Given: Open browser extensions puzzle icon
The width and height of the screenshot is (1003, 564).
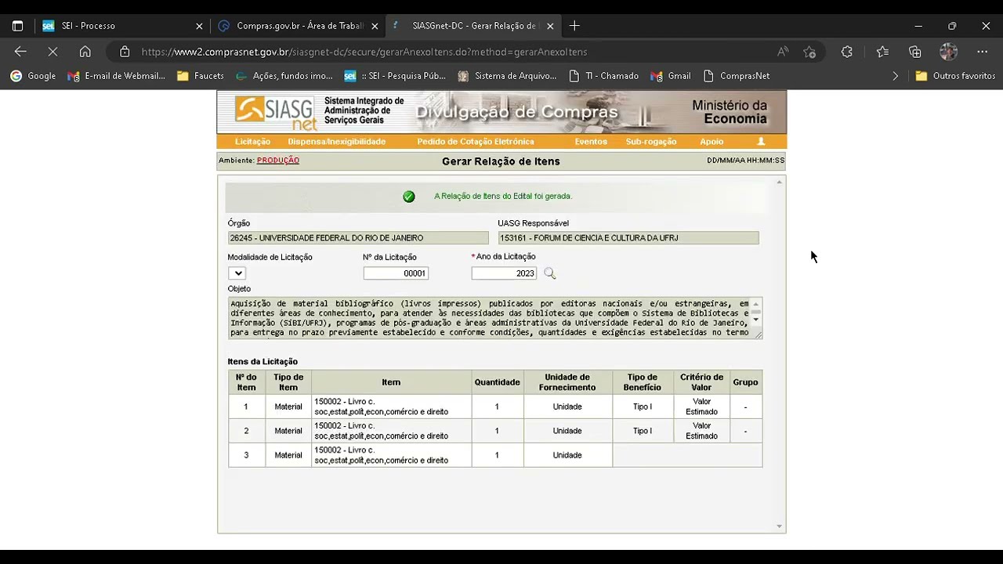Looking at the screenshot, I should tap(847, 52).
